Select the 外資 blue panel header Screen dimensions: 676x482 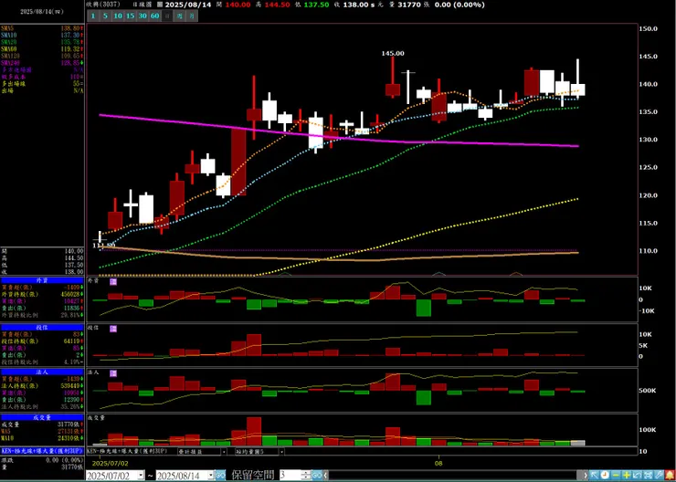pyautogui.click(x=42, y=280)
